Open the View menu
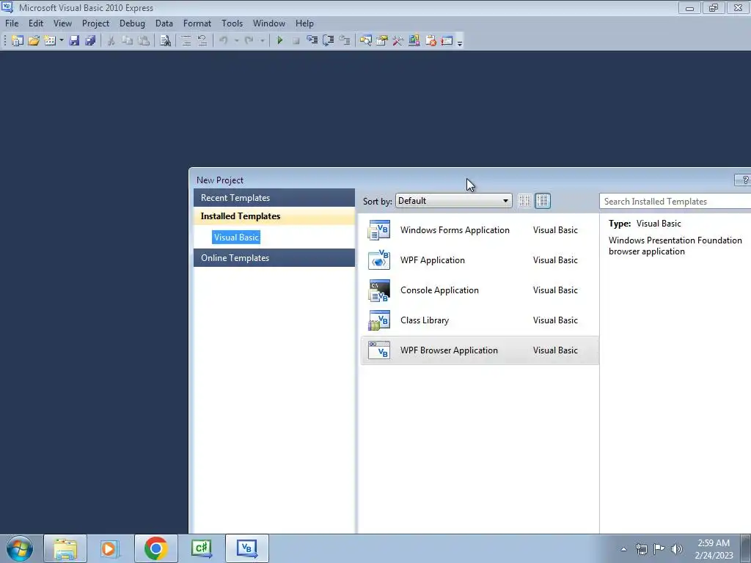 coord(62,23)
